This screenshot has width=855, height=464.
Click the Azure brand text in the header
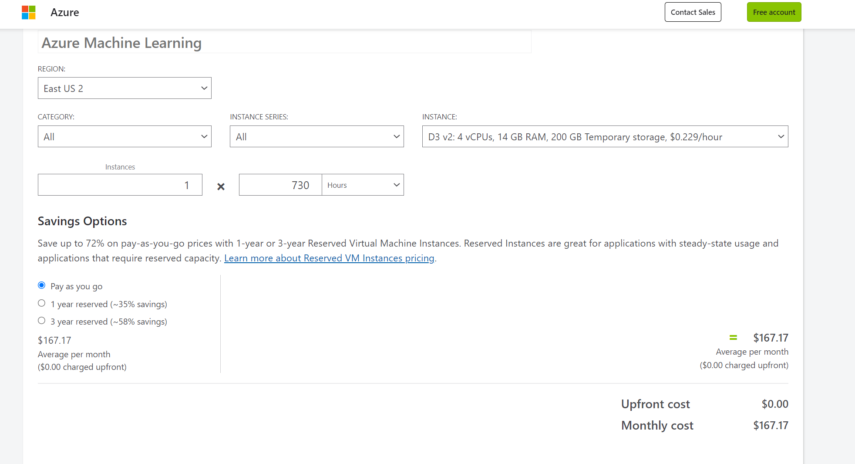(64, 12)
